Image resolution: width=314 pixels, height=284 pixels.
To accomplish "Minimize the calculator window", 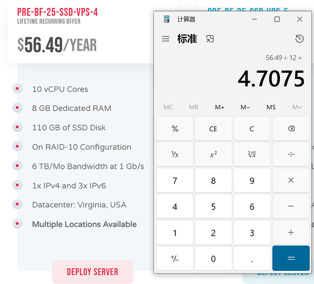I will pyautogui.click(x=254, y=19).
